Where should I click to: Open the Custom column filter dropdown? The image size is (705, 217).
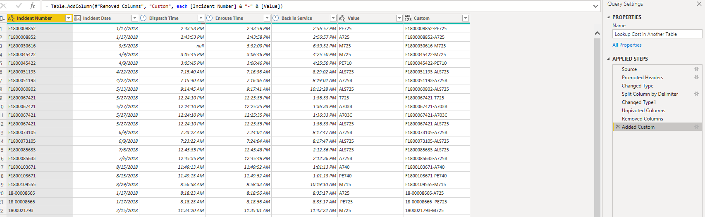(466, 18)
